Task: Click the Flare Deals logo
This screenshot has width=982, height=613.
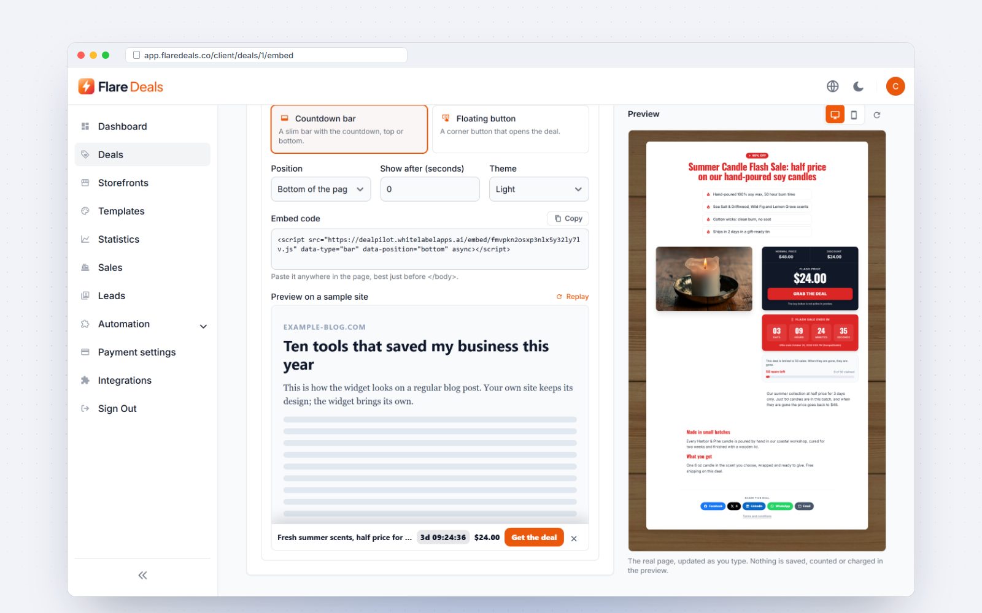Action: point(121,86)
